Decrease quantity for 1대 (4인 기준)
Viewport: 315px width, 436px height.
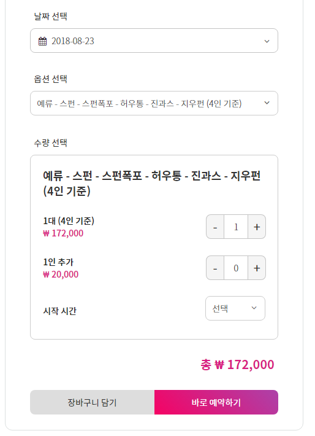(x=215, y=227)
